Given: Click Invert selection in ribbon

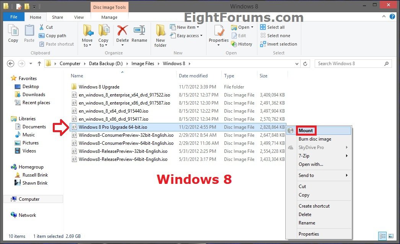Looking at the screenshot, I should click(278, 44).
